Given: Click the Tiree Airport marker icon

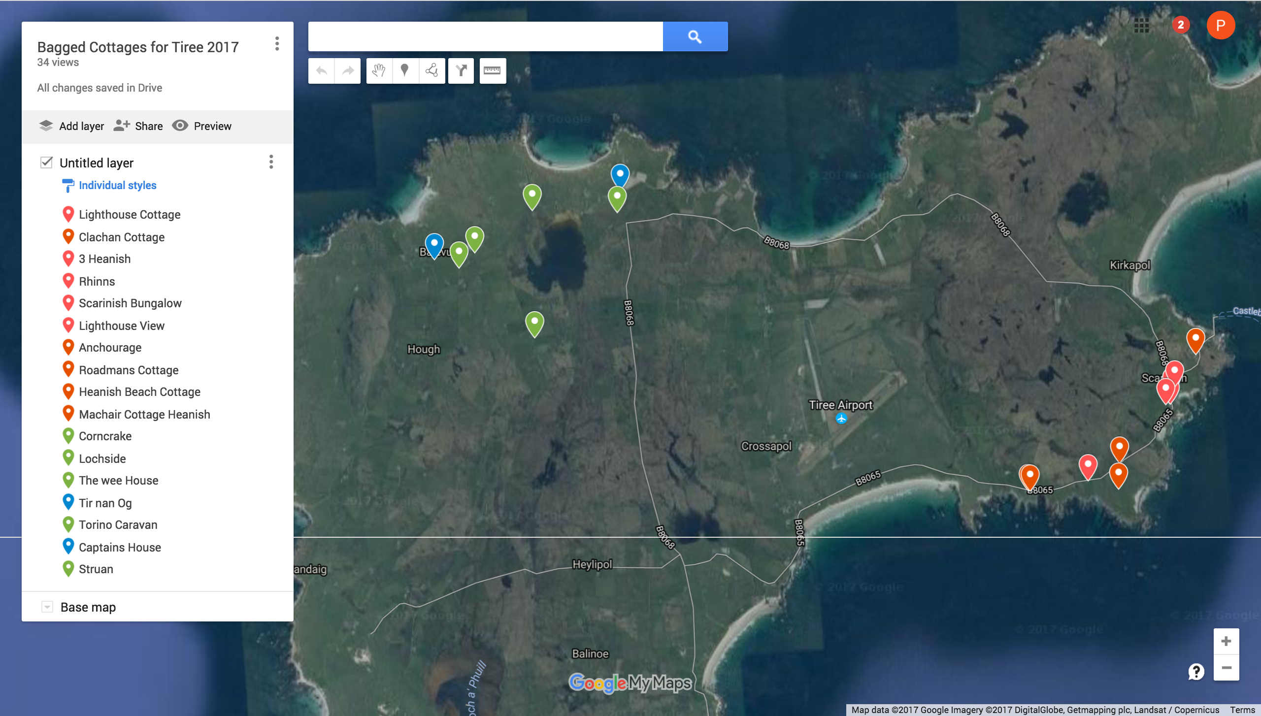Looking at the screenshot, I should (x=841, y=419).
